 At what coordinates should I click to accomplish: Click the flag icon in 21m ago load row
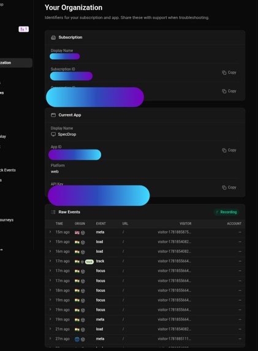click(77, 330)
